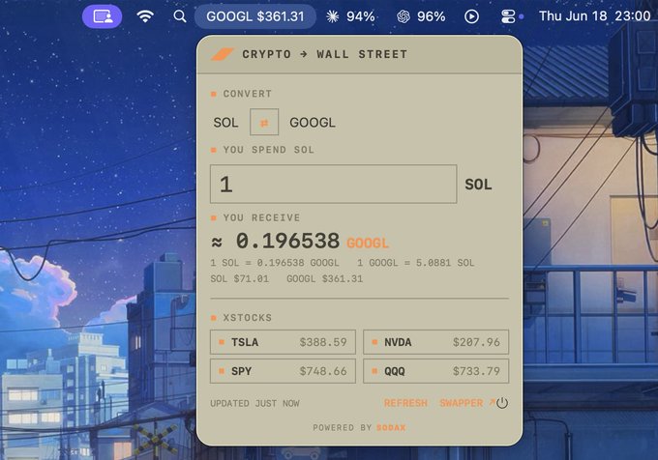
Task: Click the ChatGPT knot usage icon
Action: [x=404, y=16]
